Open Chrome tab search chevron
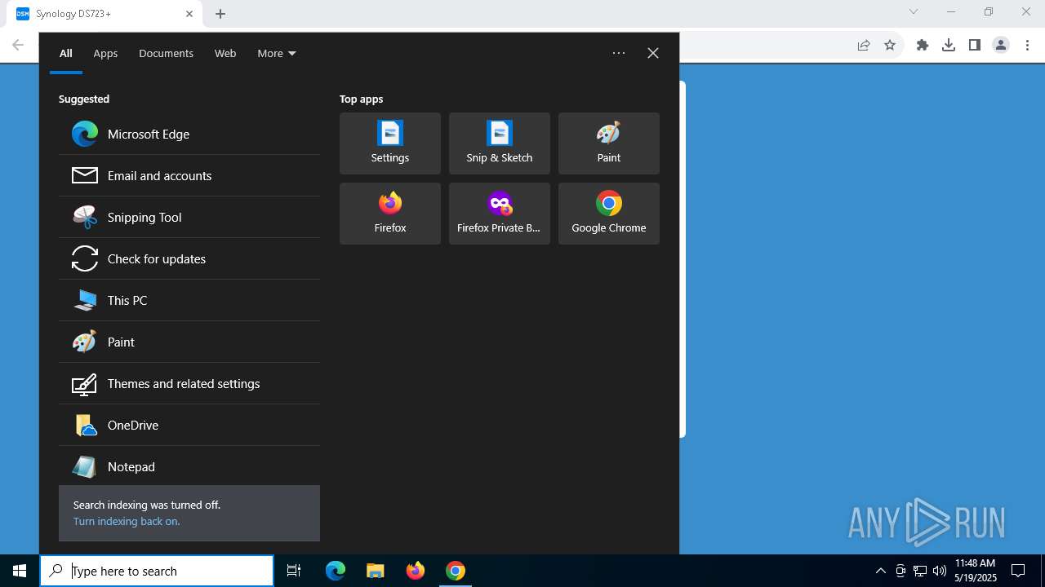 (x=914, y=11)
